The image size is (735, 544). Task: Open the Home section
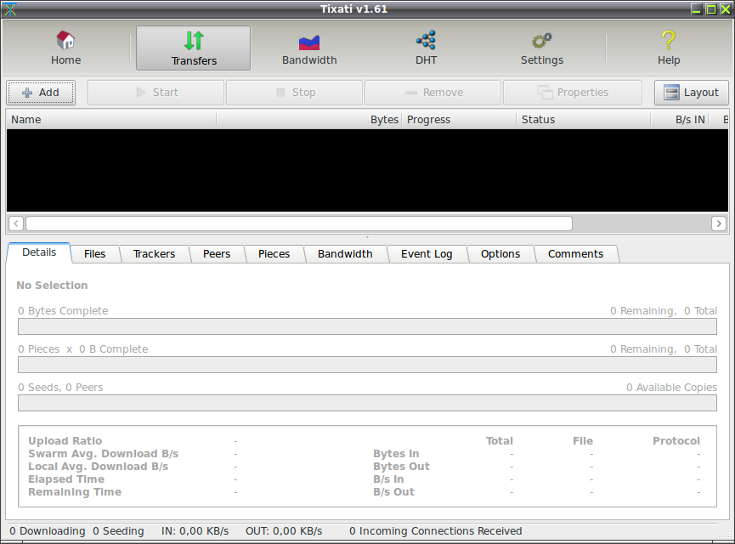click(65, 48)
